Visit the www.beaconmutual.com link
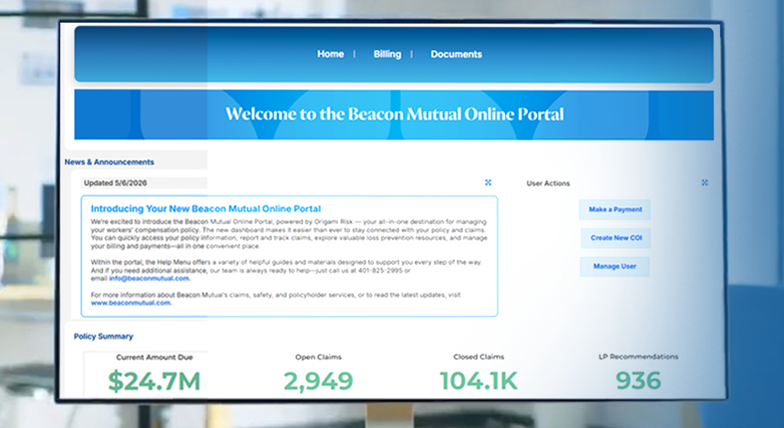Screen dimensions: 784x428 click(x=130, y=302)
